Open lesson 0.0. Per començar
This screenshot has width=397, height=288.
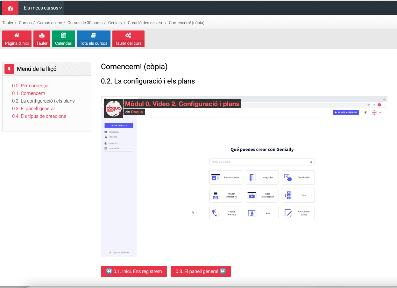tap(31, 86)
